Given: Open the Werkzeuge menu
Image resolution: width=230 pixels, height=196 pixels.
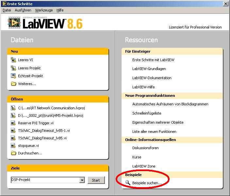Looking at the screenshot, I should click(x=44, y=10).
